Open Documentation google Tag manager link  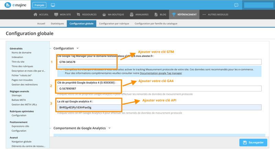(x=161, y=73)
